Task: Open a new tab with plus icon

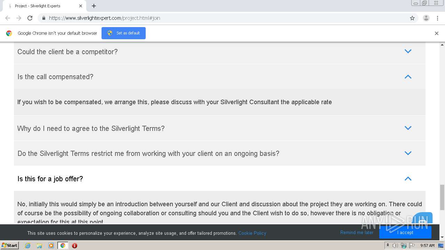Action: [x=94, y=6]
